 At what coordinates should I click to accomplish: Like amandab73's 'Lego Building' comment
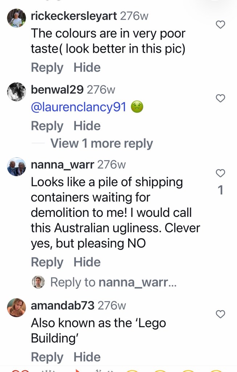220,314
